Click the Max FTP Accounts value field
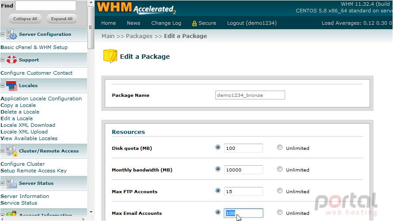 pos(244,191)
